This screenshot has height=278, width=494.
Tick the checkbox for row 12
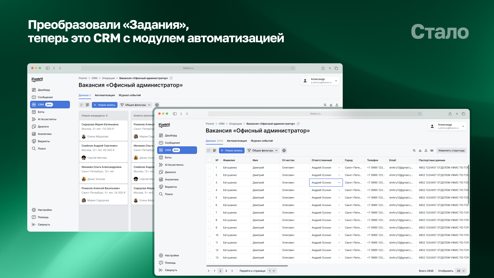pos(210,250)
